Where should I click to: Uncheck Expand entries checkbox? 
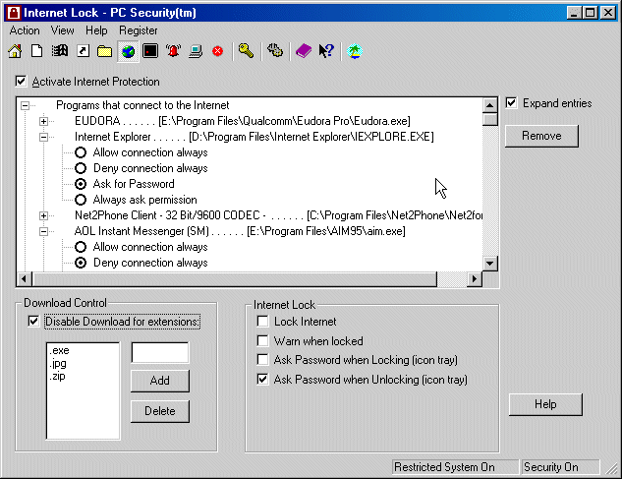(511, 103)
